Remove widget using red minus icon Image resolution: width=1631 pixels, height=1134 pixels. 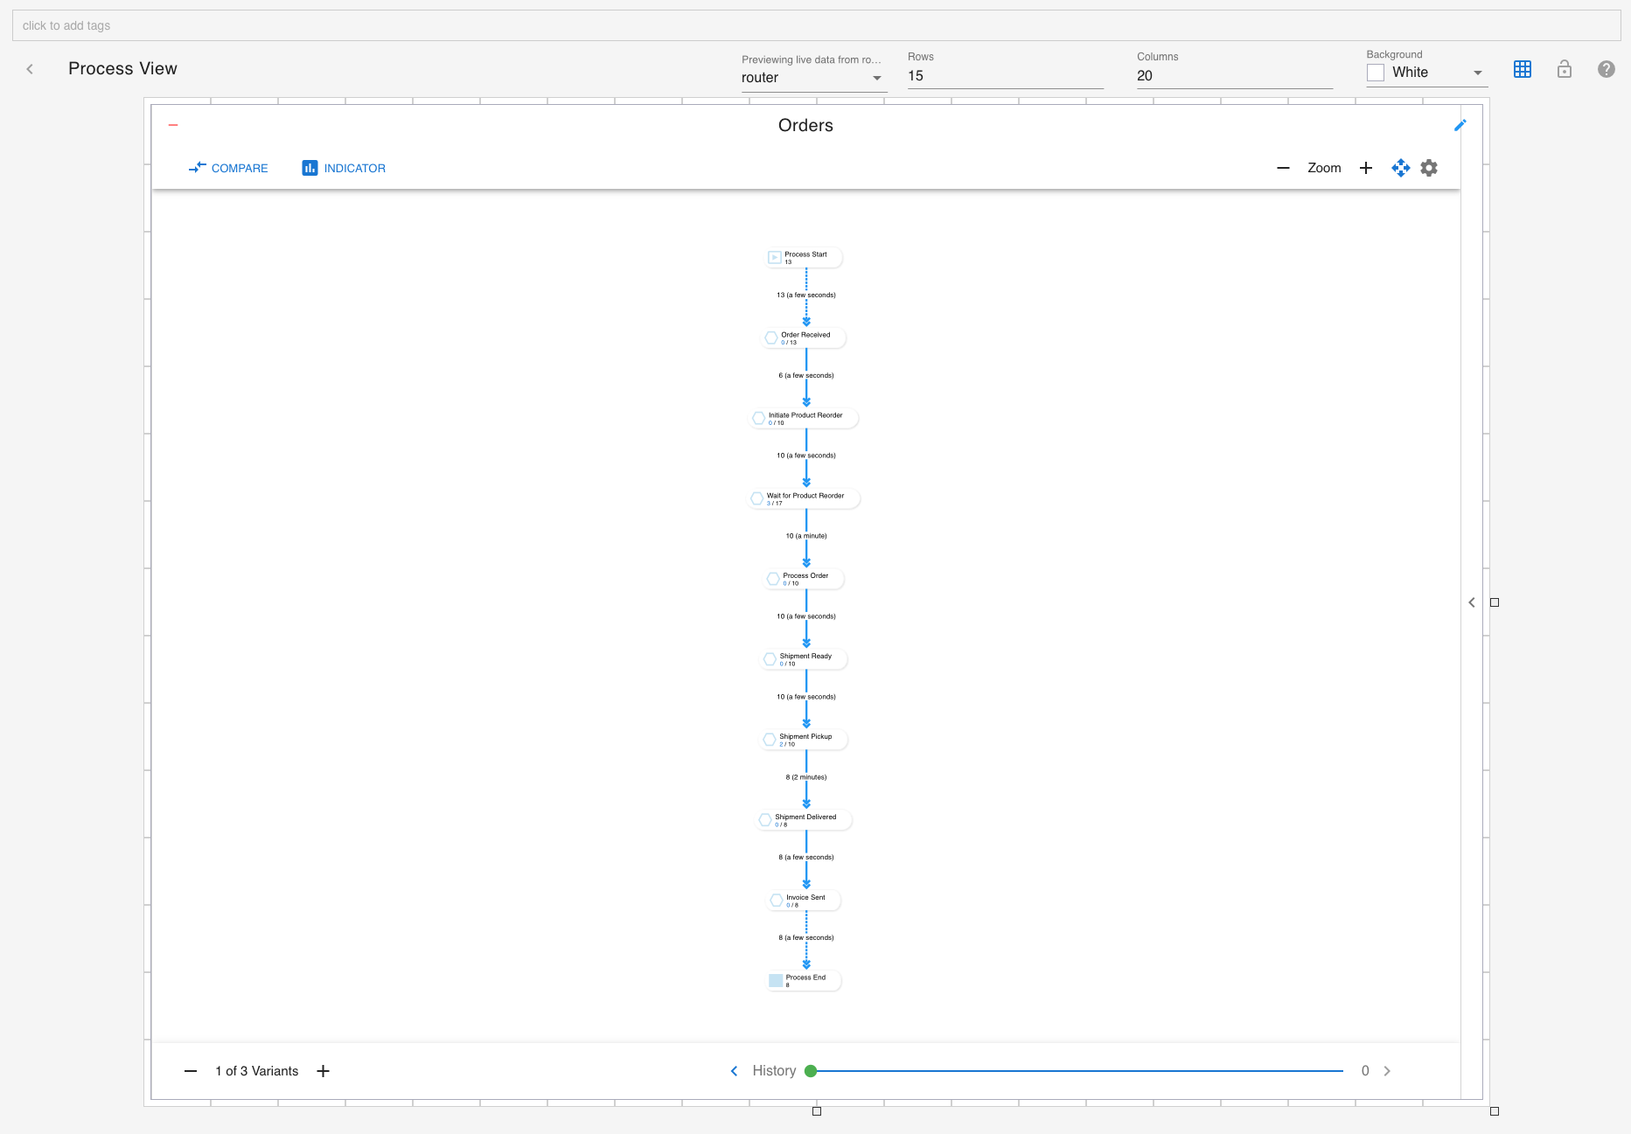coord(173,125)
